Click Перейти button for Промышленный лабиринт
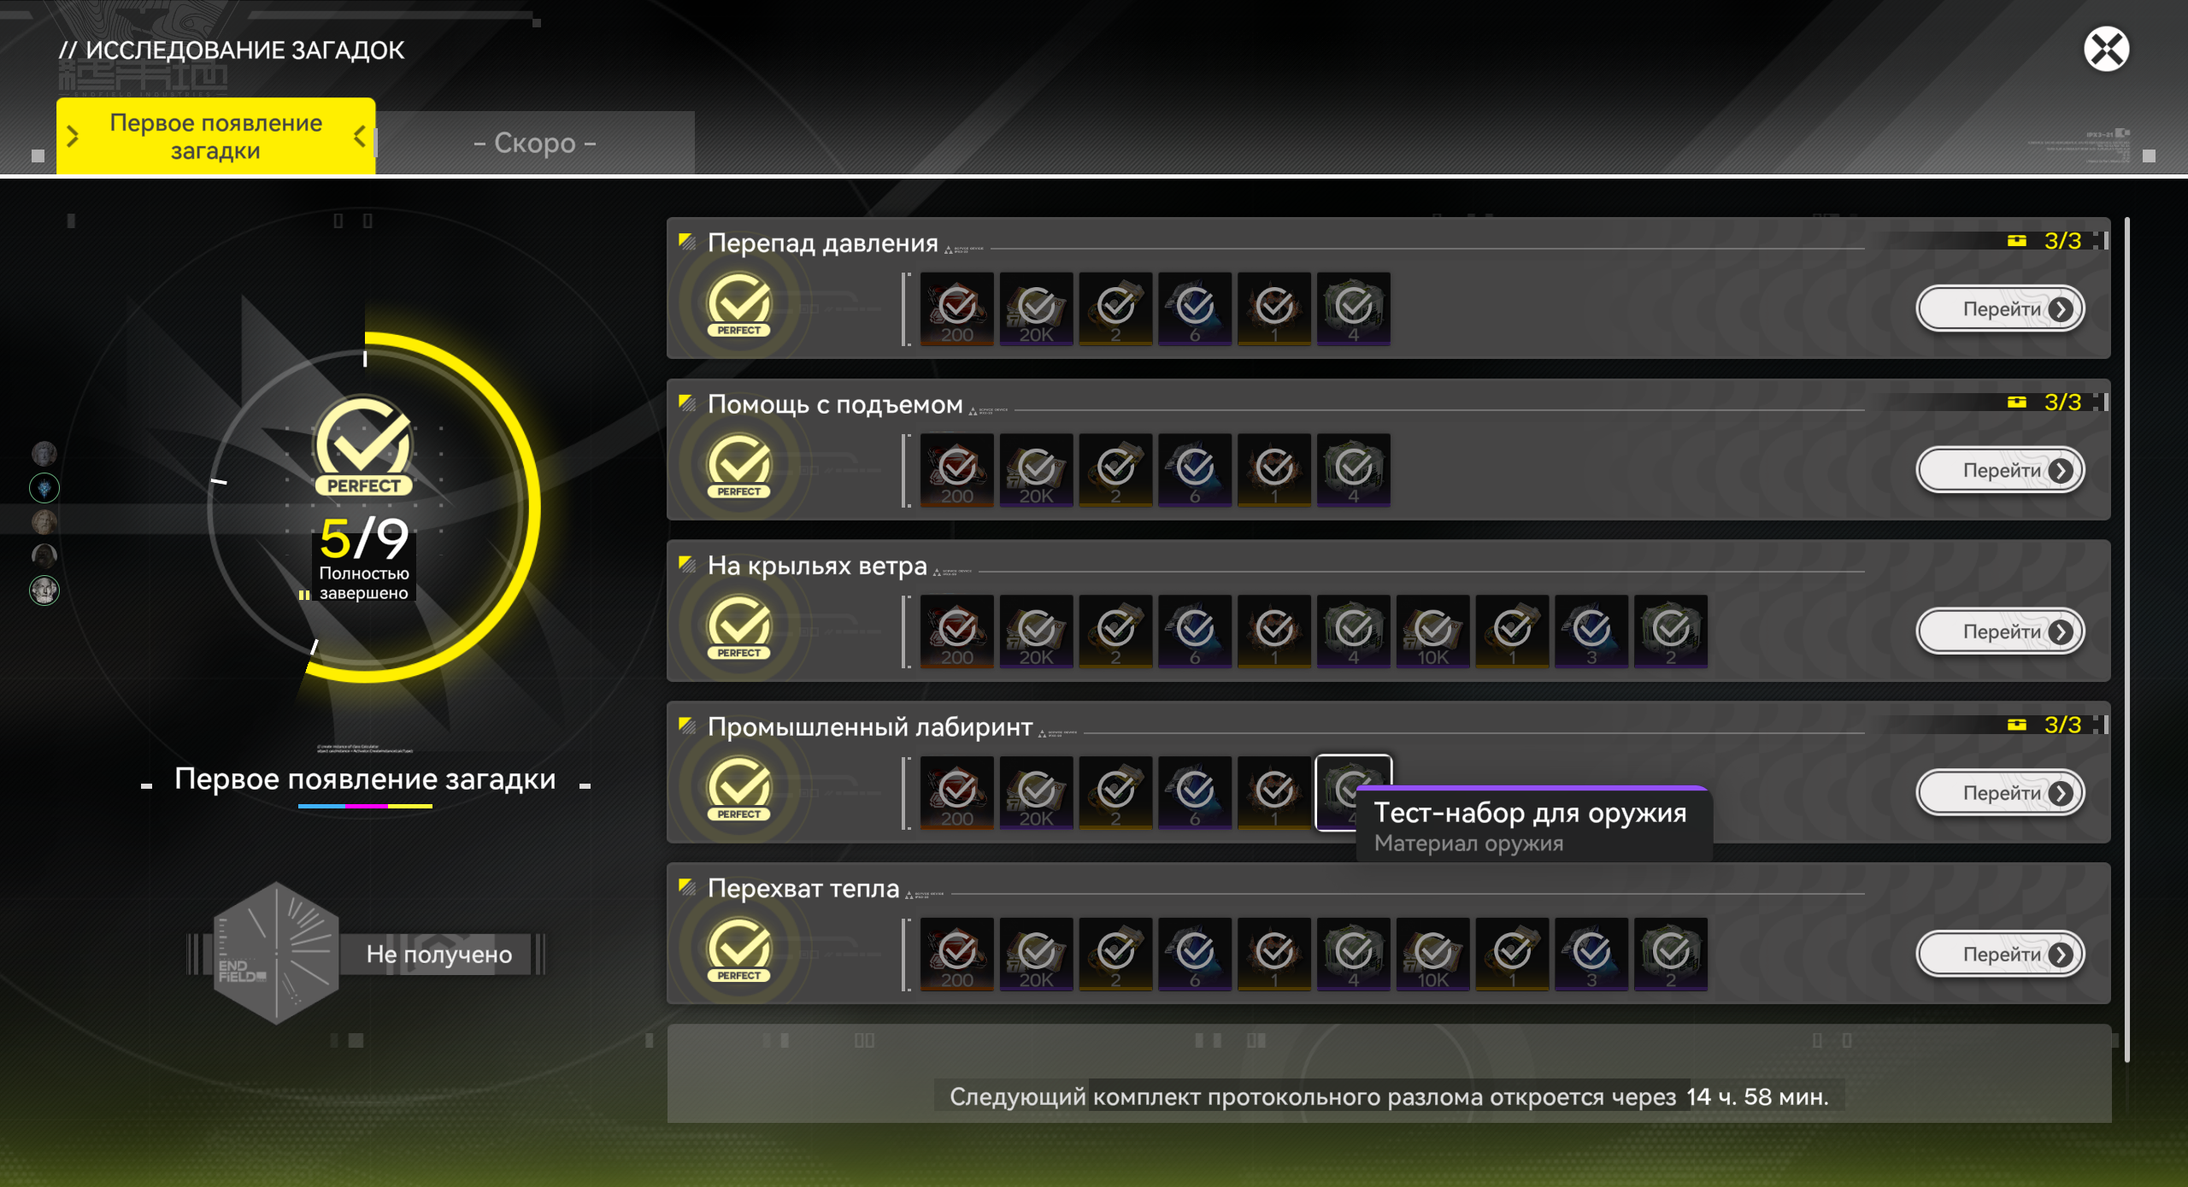2188x1187 pixels. [x=2001, y=793]
